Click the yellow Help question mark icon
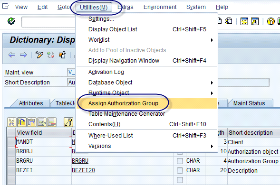 [x=270, y=21]
